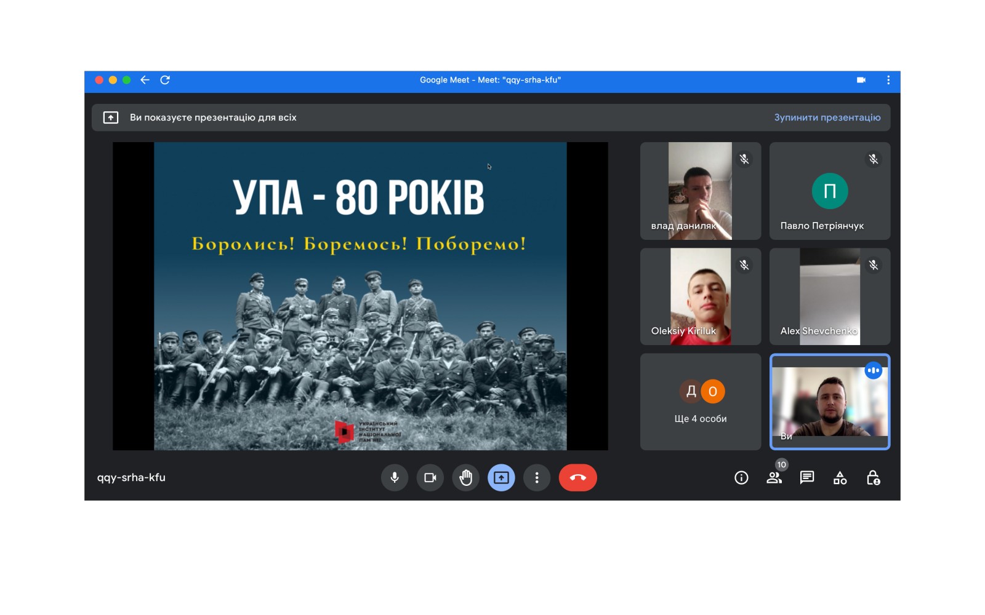
Task: Open the Ще 4 особи tile
Action: click(701, 402)
